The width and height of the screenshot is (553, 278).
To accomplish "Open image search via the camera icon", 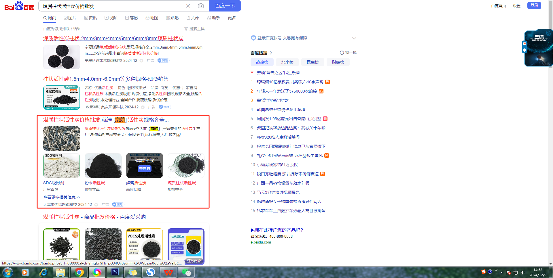I will coord(201,6).
